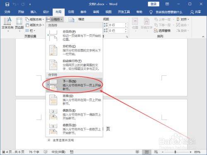The width and height of the screenshot is (207, 155).
Task: Switch to the 引用 ribbon tab
Action: (71, 12)
